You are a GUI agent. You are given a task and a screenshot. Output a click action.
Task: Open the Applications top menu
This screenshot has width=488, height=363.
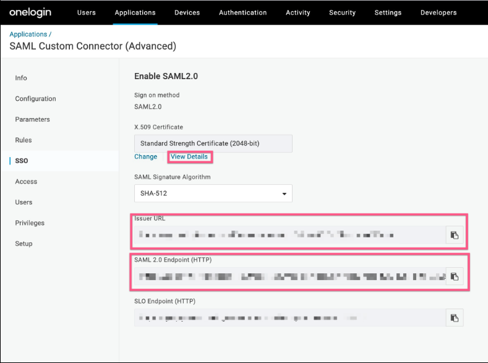click(135, 12)
